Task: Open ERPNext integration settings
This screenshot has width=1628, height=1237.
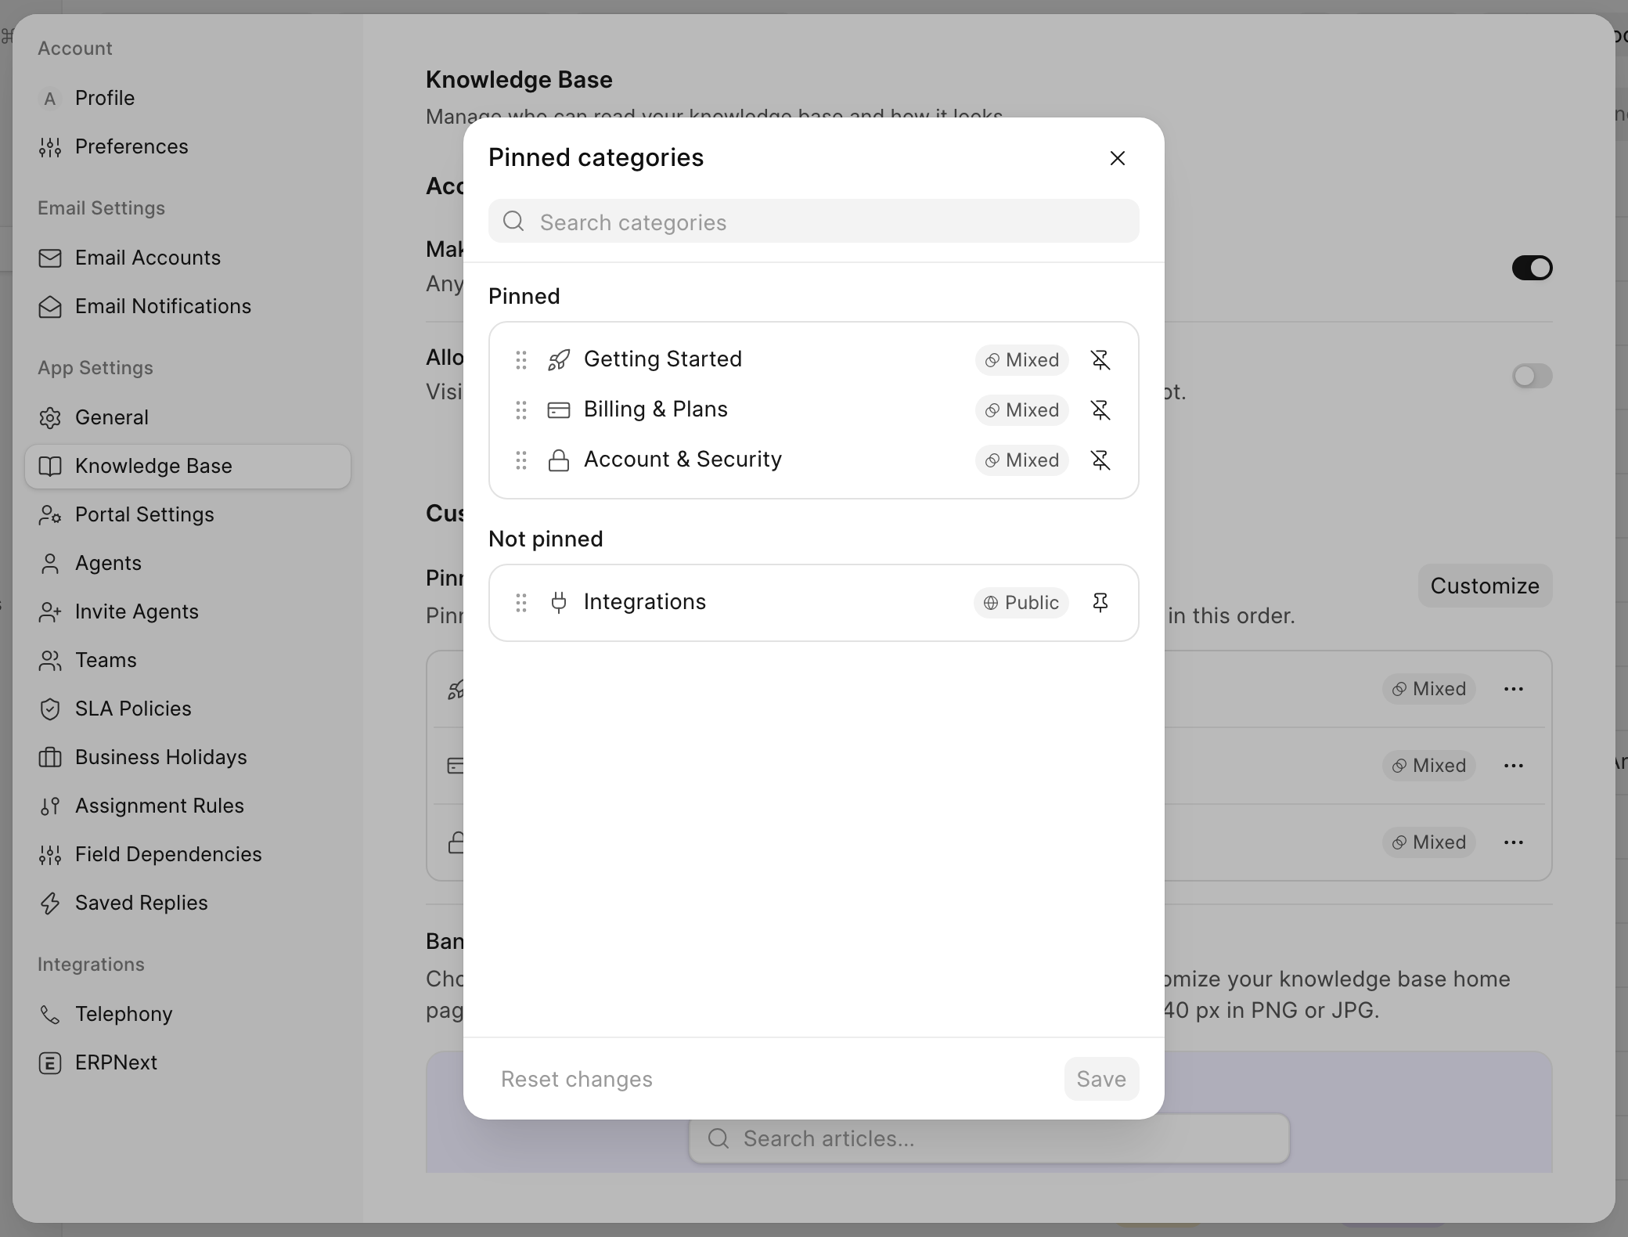Action: (x=188, y=1063)
